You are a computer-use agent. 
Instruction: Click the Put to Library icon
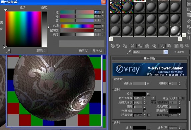pos(154,46)
